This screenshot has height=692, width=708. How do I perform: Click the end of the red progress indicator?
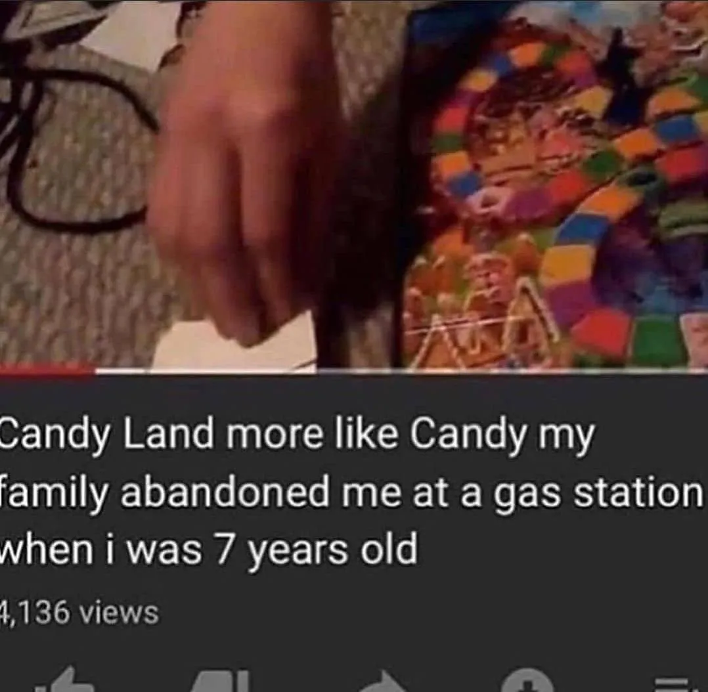[93, 371]
